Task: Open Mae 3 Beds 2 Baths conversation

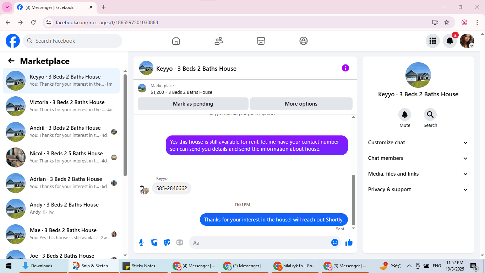Action: pyautogui.click(x=61, y=234)
